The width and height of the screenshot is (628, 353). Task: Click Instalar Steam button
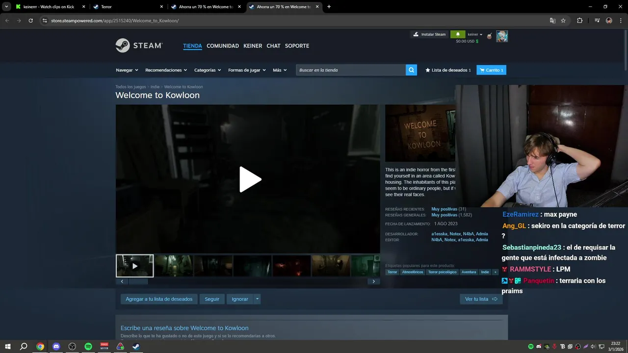tap(429, 34)
